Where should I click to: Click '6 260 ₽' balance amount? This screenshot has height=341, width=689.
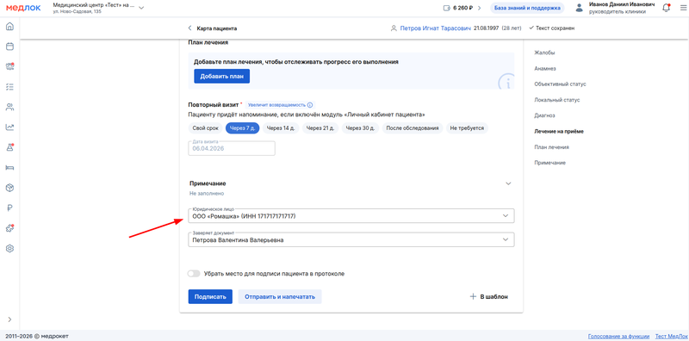(463, 8)
